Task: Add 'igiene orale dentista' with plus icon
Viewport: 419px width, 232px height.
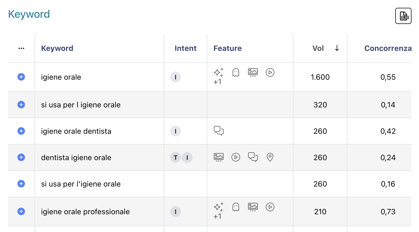Action: coord(21,131)
